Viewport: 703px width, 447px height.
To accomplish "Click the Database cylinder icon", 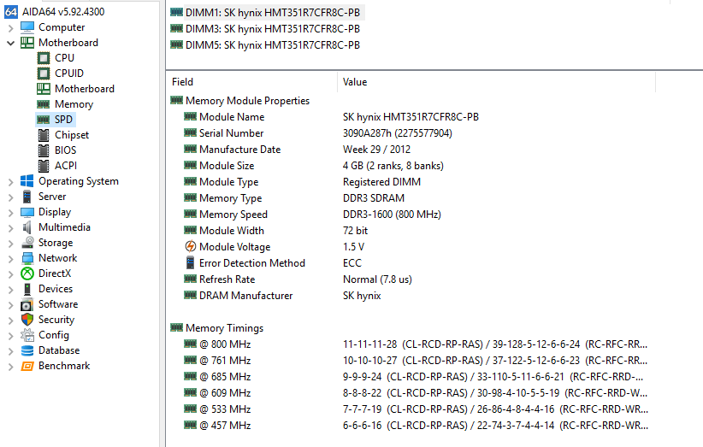I will pos(27,350).
